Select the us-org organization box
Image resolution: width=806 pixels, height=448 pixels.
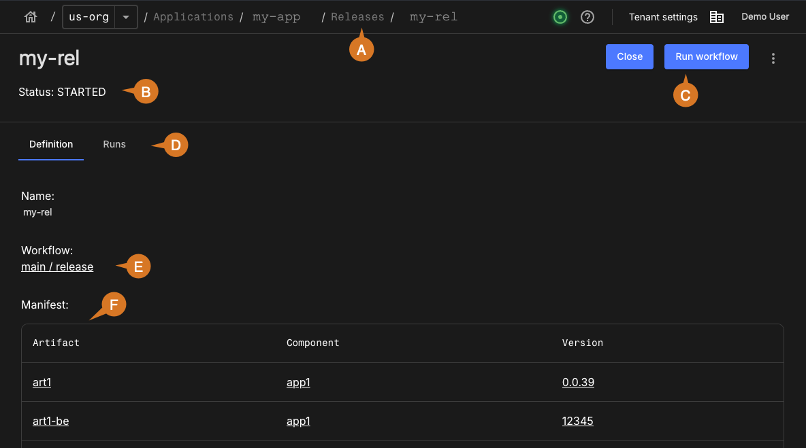point(99,17)
